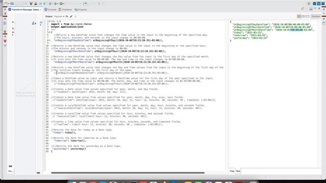Click the blue infinity-shaped toolbar icon
Image resolution: width=326 pixels, height=183 pixels.
[12, 4]
